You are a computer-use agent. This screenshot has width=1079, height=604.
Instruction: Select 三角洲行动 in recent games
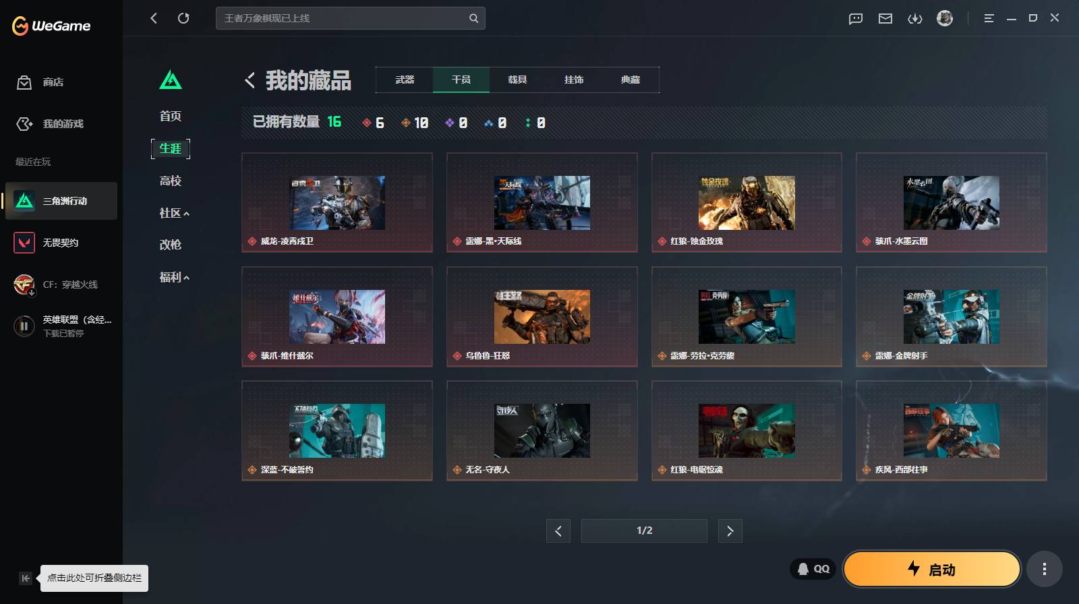61,201
